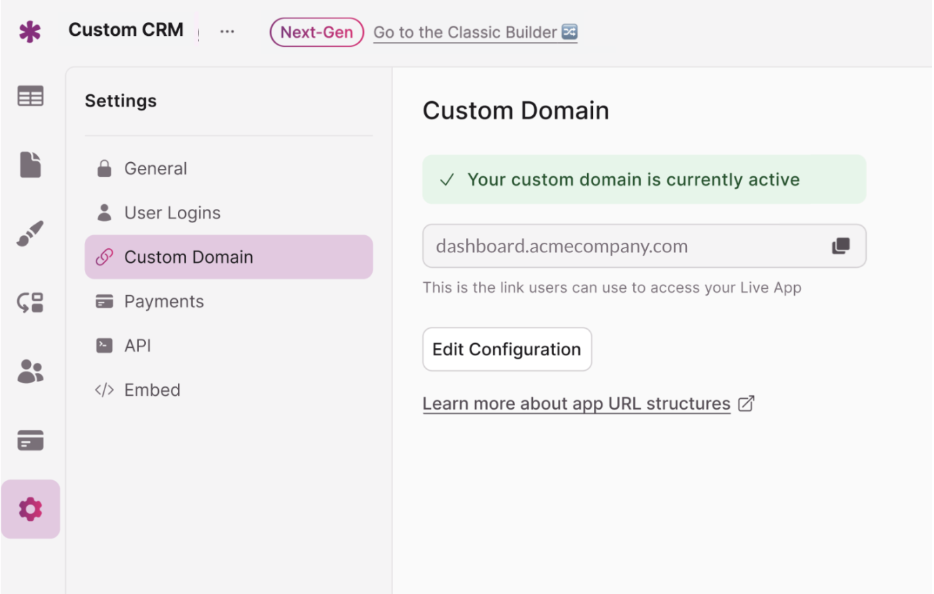Viewport: 934px width, 594px height.
Task: Open Learn more about app URL structures
Action: tap(576, 404)
